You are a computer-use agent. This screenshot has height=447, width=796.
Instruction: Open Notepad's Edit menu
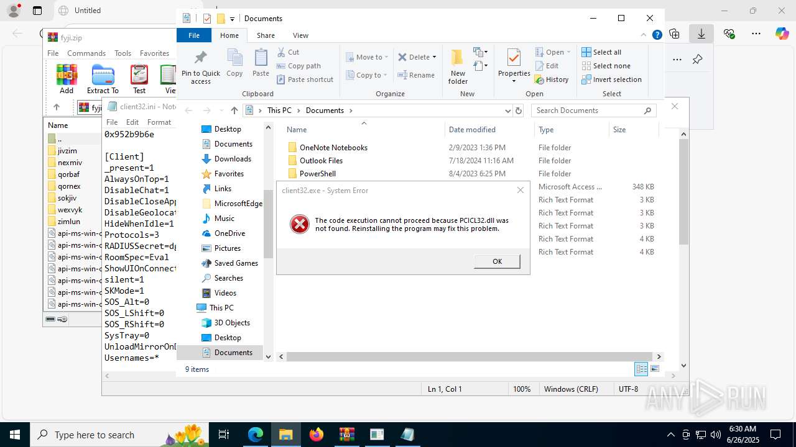(132, 122)
